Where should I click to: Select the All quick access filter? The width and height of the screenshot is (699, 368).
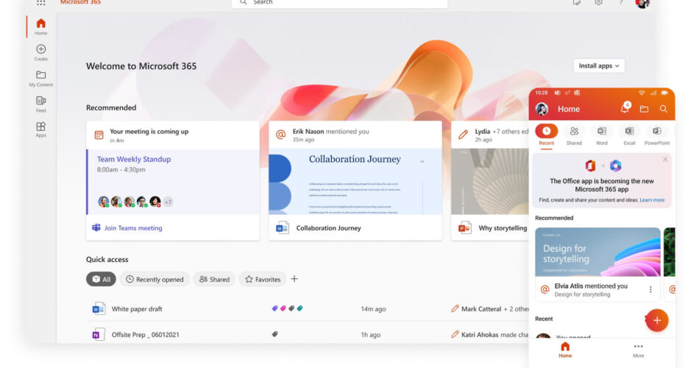click(102, 280)
